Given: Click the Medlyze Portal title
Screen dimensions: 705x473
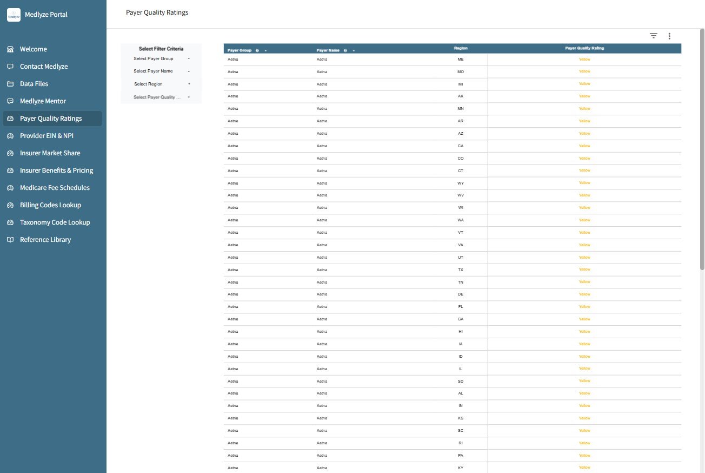Looking at the screenshot, I should 46,15.
